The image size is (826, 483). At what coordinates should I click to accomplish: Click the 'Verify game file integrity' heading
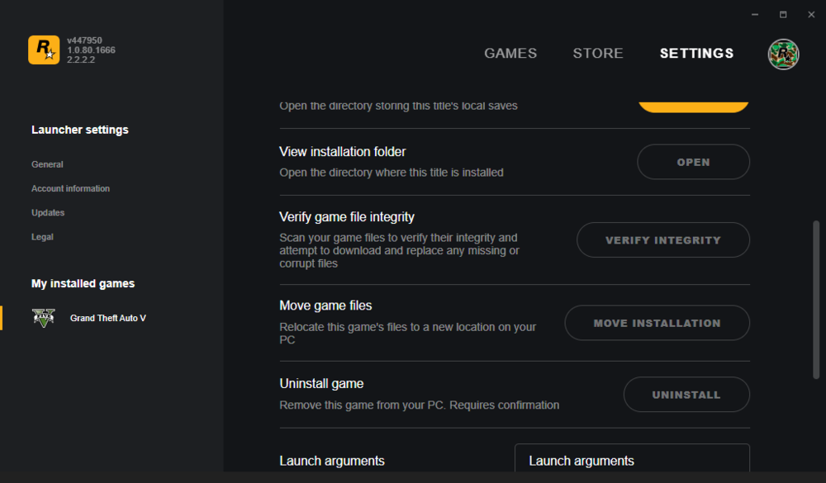(x=347, y=217)
